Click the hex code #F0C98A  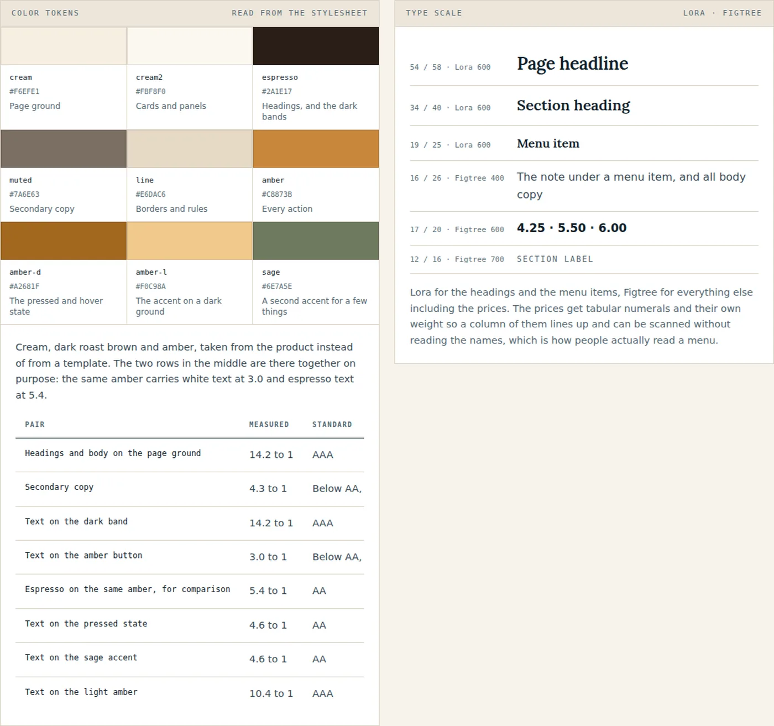point(151,286)
